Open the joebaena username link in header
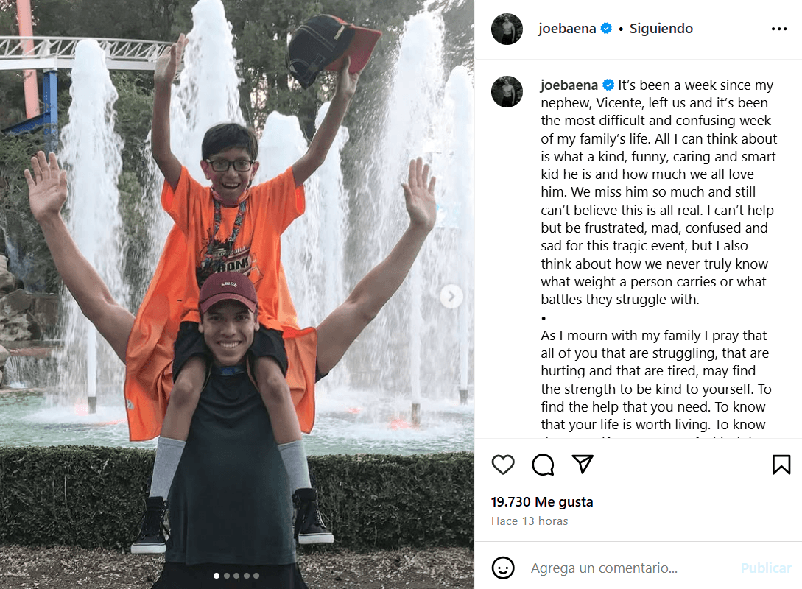 (x=567, y=29)
